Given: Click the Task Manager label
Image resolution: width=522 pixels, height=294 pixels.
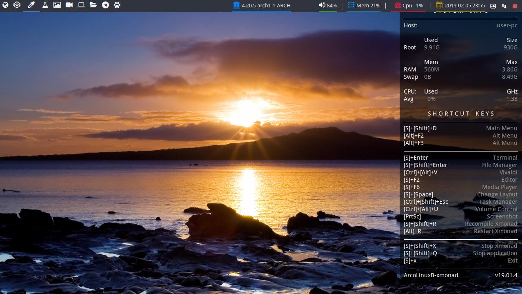Looking at the screenshot, I should (x=498, y=202).
